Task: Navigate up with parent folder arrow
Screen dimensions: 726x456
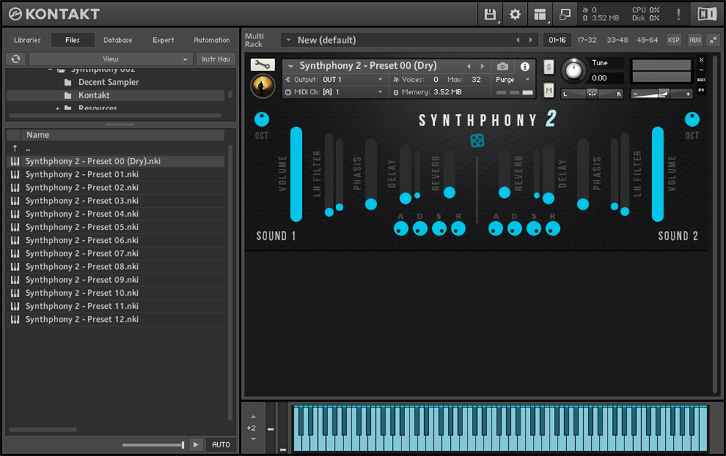Action: pyautogui.click(x=15, y=148)
